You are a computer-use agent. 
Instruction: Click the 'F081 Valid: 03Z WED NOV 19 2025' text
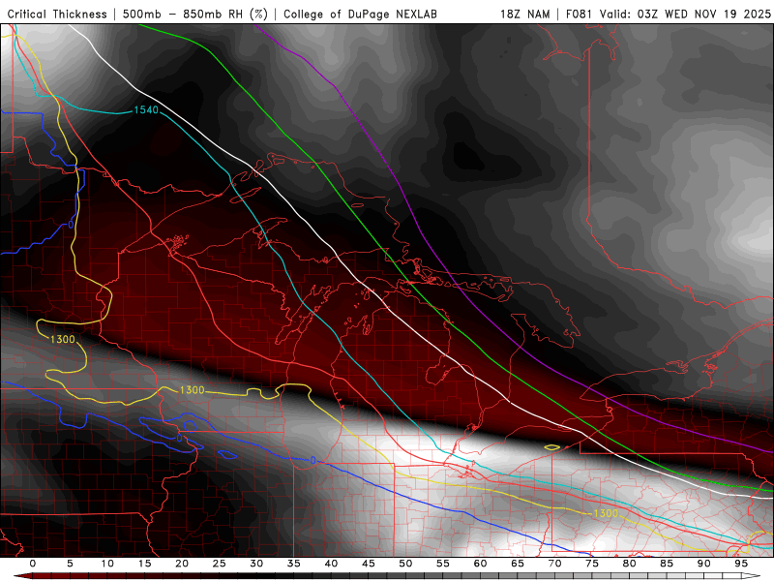click(668, 14)
